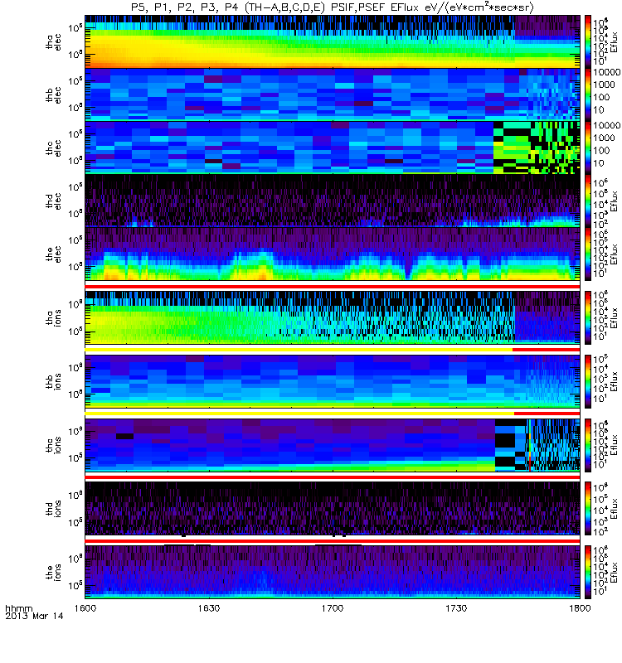Image resolution: width=622 pixels, height=663 pixels.
Task: Click the thd elec spectrogram panel
Action: (333, 201)
